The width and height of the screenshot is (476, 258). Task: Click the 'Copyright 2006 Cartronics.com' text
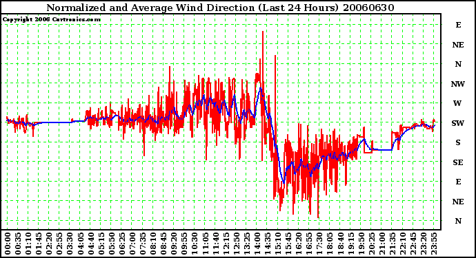coord(51,19)
